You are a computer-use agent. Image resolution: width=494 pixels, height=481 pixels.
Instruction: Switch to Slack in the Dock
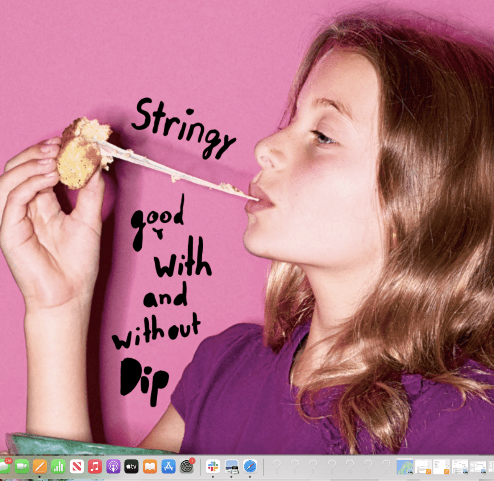coord(213,466)
